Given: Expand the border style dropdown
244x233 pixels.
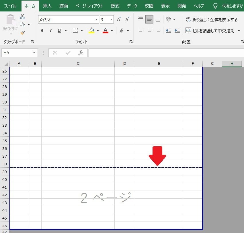Looking at the screenshot, I should click(81, 30).
